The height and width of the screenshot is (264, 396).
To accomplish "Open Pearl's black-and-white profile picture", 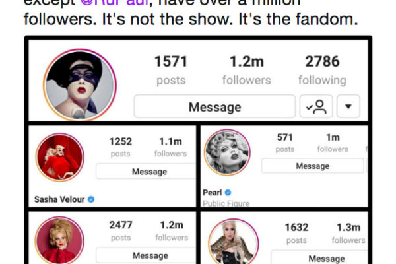I will click(227, 152).
